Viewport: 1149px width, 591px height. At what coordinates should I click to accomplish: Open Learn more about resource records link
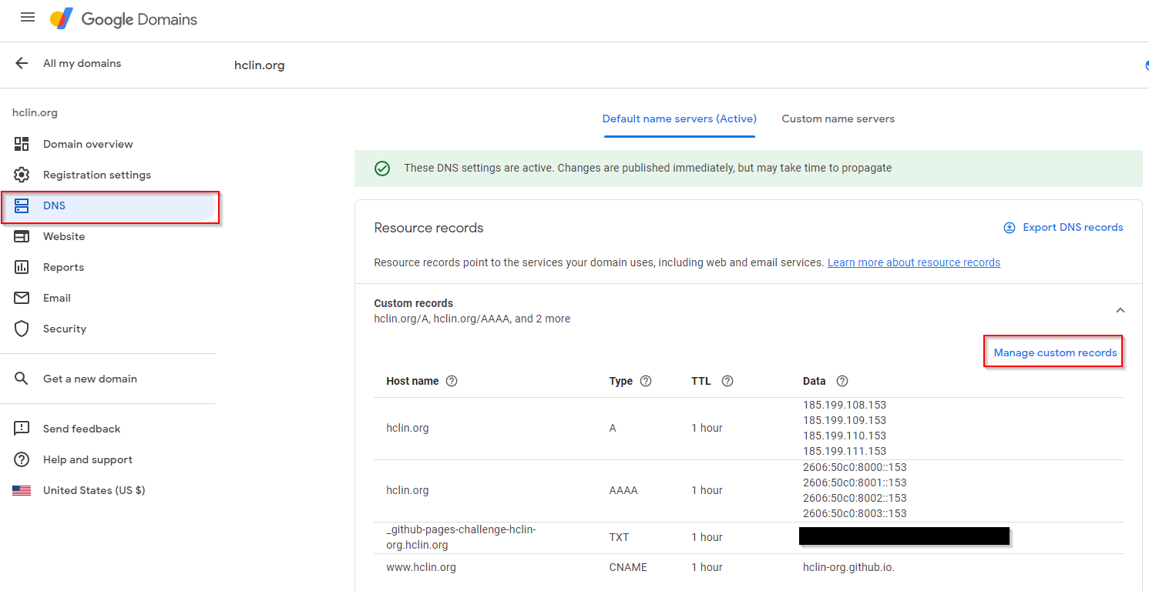[x=914, y=262]
